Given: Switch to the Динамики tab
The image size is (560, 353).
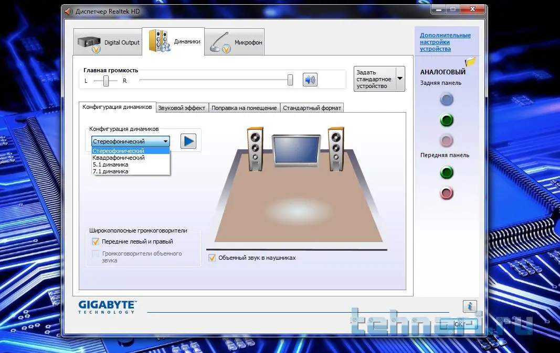Looking at the screenshot, I should pos(173,41).
